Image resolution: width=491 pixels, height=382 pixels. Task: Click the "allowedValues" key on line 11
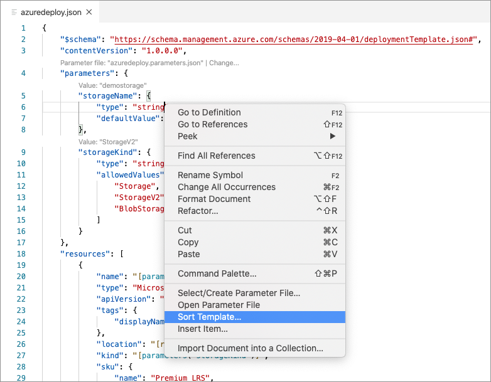coord(130,175)
